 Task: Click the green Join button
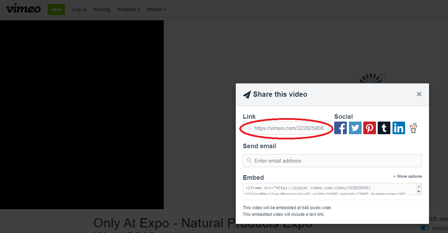pos(56,9)
